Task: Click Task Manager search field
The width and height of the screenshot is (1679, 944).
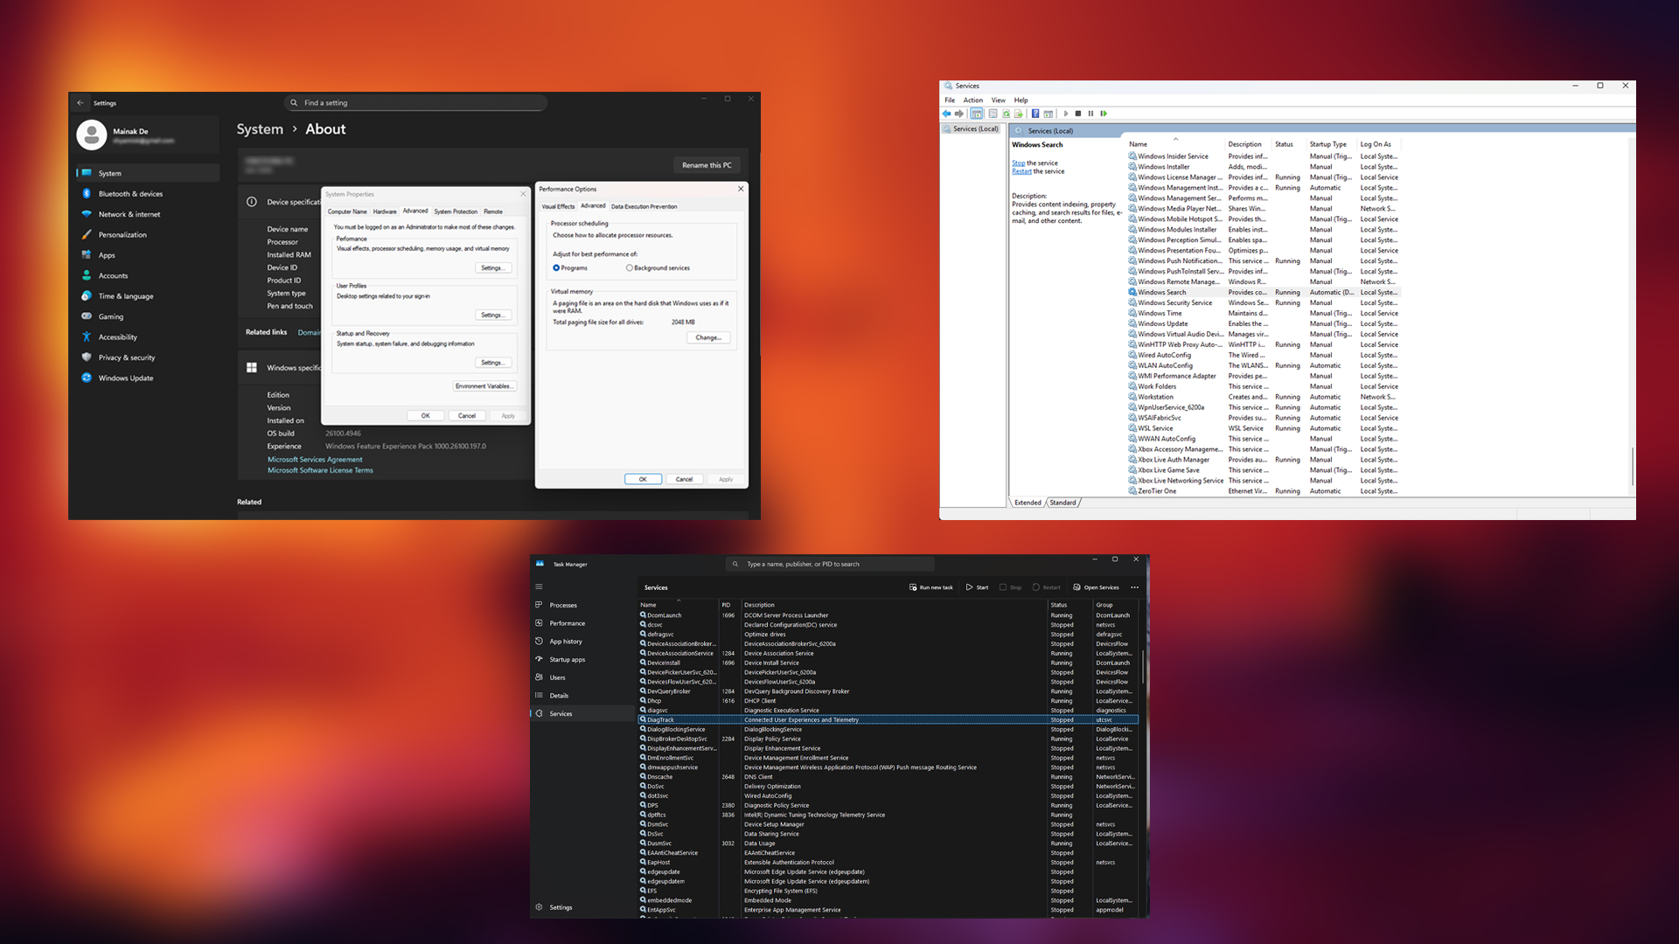Action: click(830, 564)
